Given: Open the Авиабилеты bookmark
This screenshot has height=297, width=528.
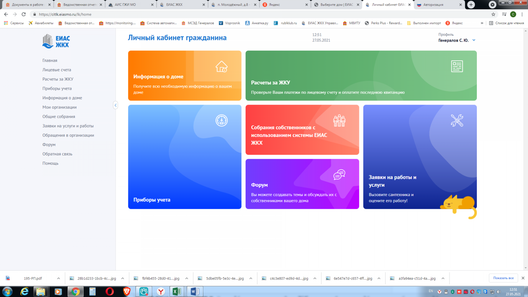Looking at the screenshot, I should click(41, 23).
